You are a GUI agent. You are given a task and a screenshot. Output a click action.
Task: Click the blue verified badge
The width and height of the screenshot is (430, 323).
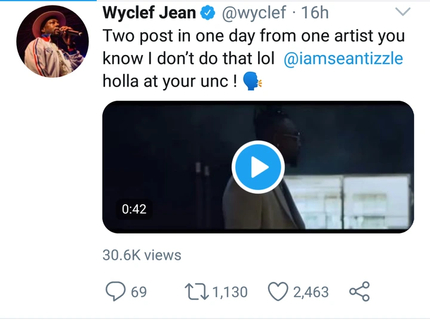(207, 14)
